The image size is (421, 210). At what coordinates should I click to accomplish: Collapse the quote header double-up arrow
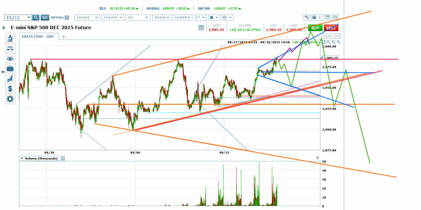pyautogui.click(x=4, y=28)
